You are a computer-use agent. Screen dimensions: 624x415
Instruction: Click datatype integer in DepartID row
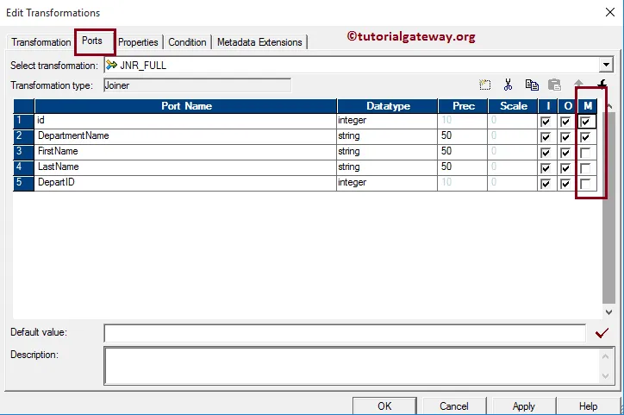click(x=387, y=183)
